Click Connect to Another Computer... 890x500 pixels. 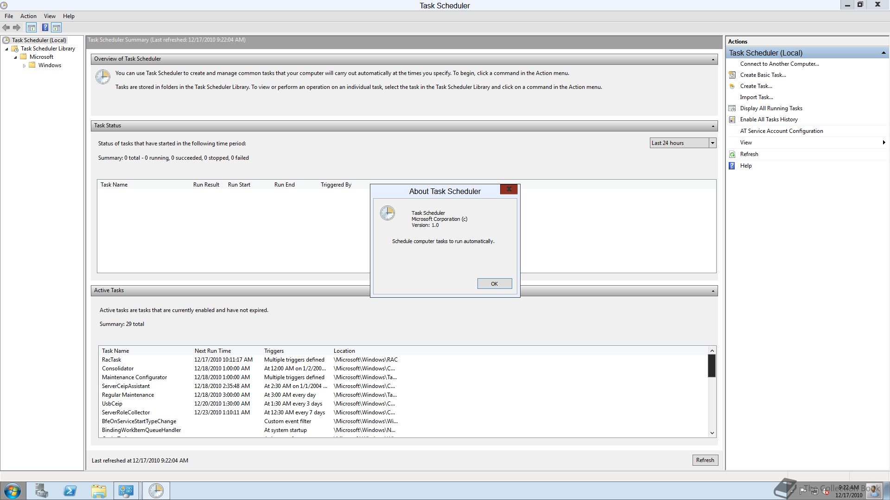(779, 64)
